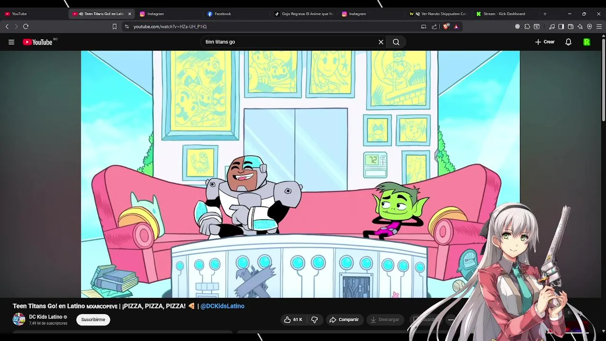Open more actions three-dot menu
The image size is (606, 341).
coord(451,320)
